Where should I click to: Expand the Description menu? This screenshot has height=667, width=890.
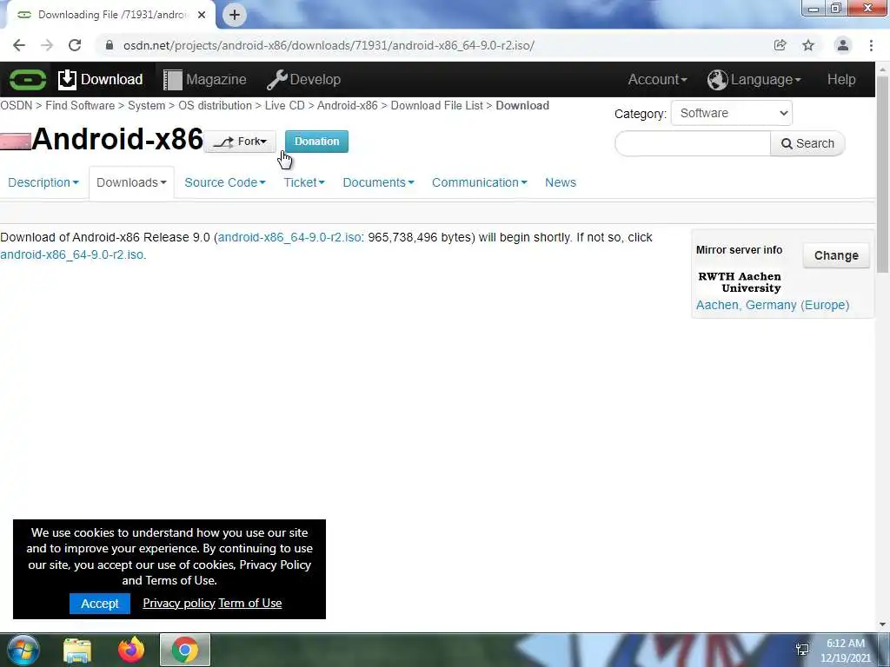[43, 182]
